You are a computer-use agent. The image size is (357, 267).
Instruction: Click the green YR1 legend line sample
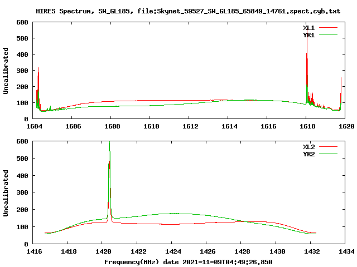(328, 35)
